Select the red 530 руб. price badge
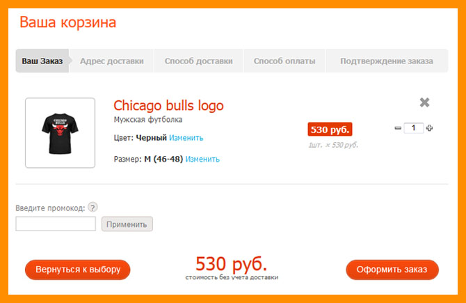466x303 pixels. pos(330,130)
